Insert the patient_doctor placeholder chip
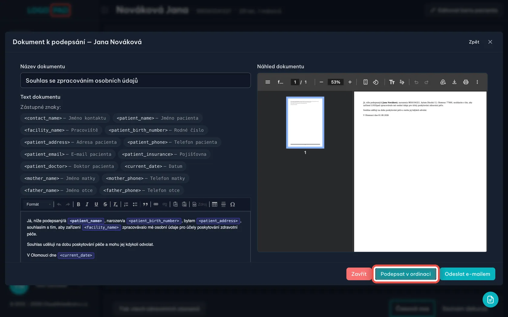Screen dimensions: 508x317 coord(69,166)
